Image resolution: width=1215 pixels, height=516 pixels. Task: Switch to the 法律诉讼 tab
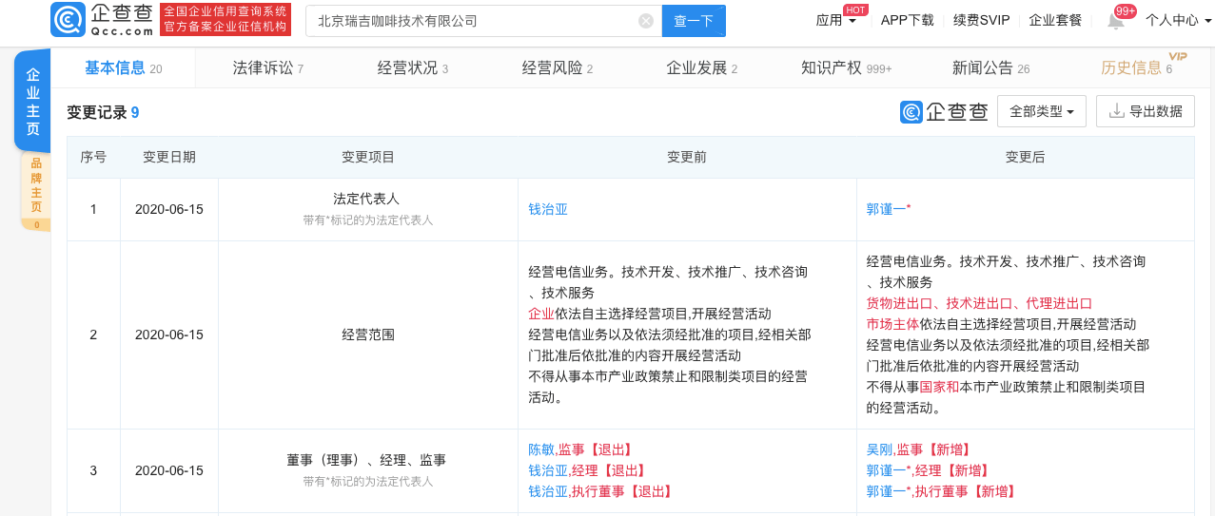point(268,68)
